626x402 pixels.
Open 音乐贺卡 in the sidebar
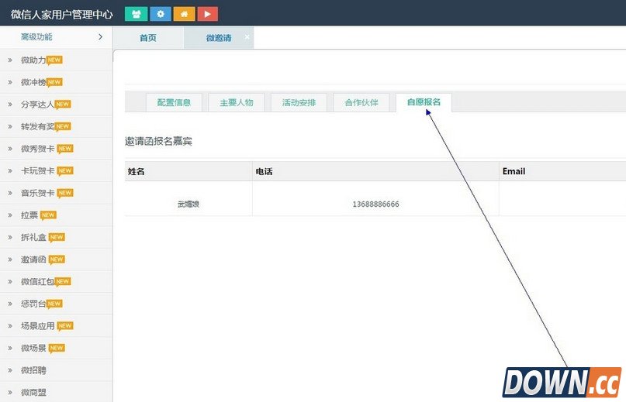tap(37, 193)
